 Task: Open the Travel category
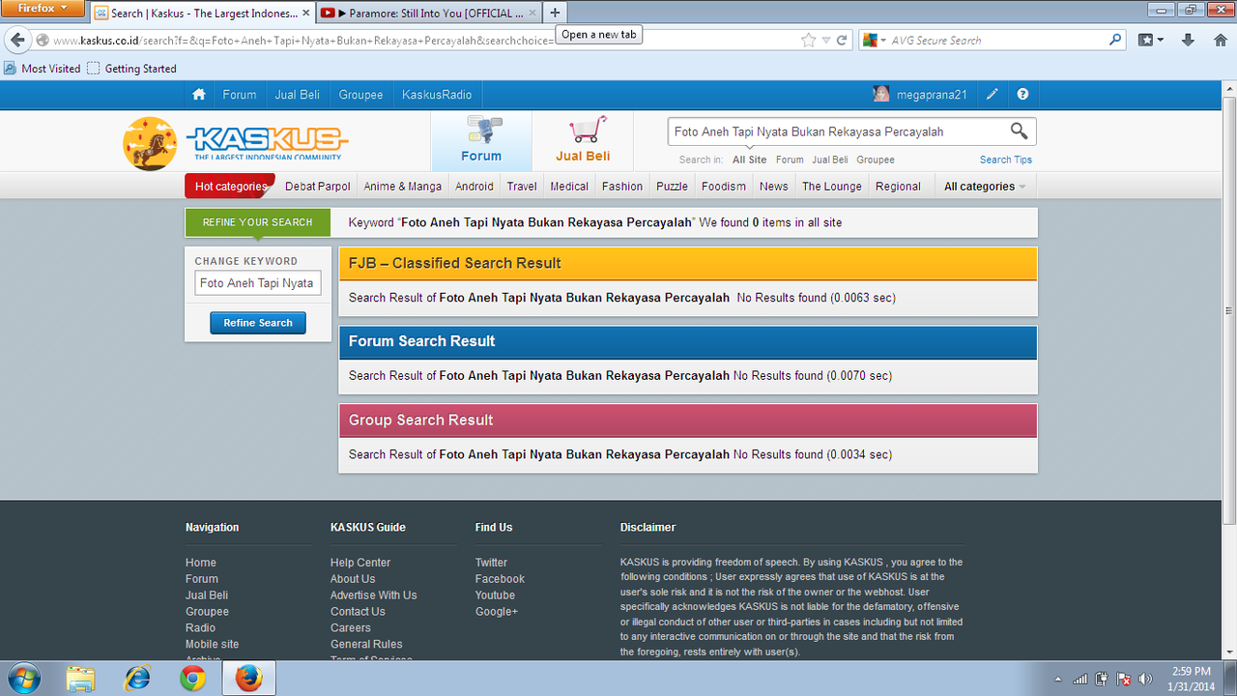[x=522, y=187]
